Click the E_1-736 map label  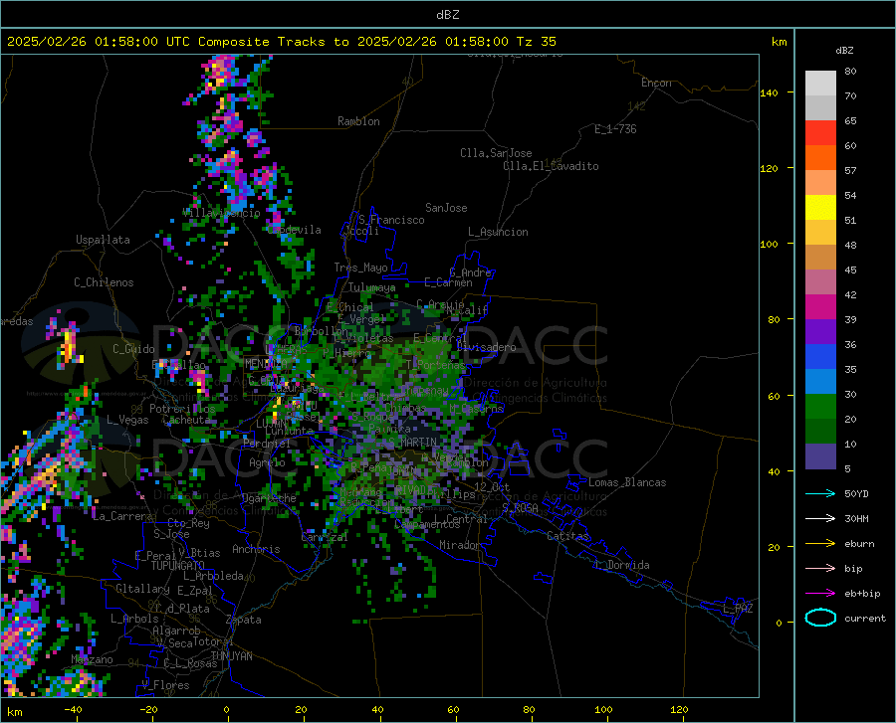click(615, 129)
